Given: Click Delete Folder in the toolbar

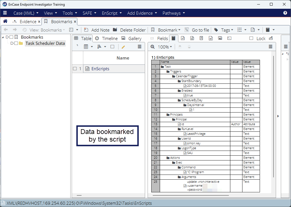Looking at the screenshot, I should pos(129,30).
